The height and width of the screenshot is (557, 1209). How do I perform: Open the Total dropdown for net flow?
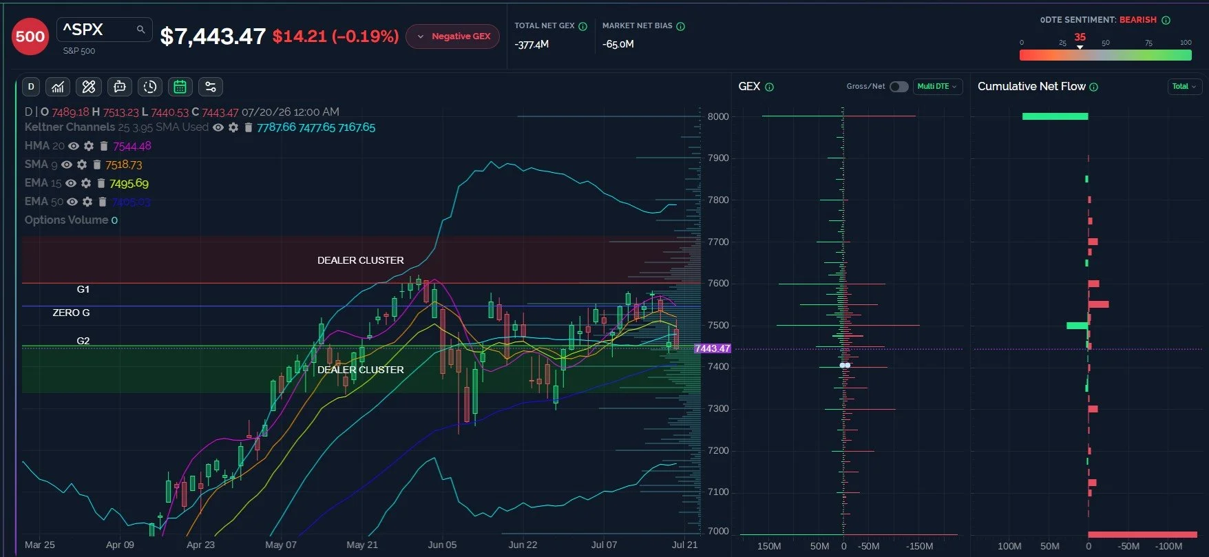(1185, 87)
